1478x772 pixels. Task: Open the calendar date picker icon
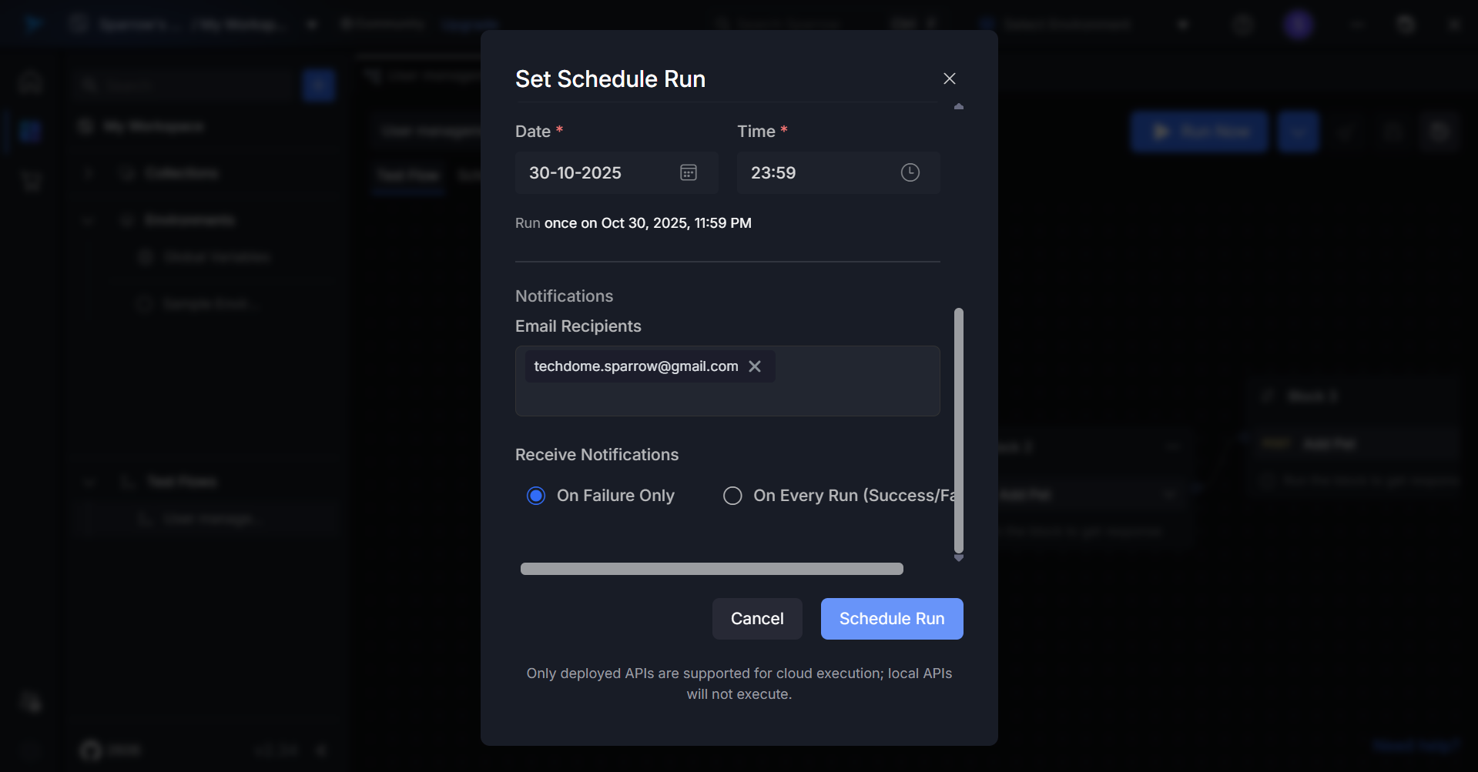click(x=689, y=172)
